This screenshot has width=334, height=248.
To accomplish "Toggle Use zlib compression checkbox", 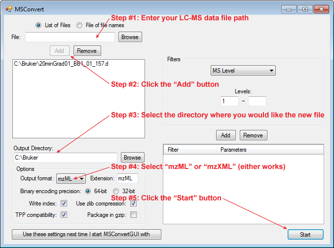I will point(133,203).
